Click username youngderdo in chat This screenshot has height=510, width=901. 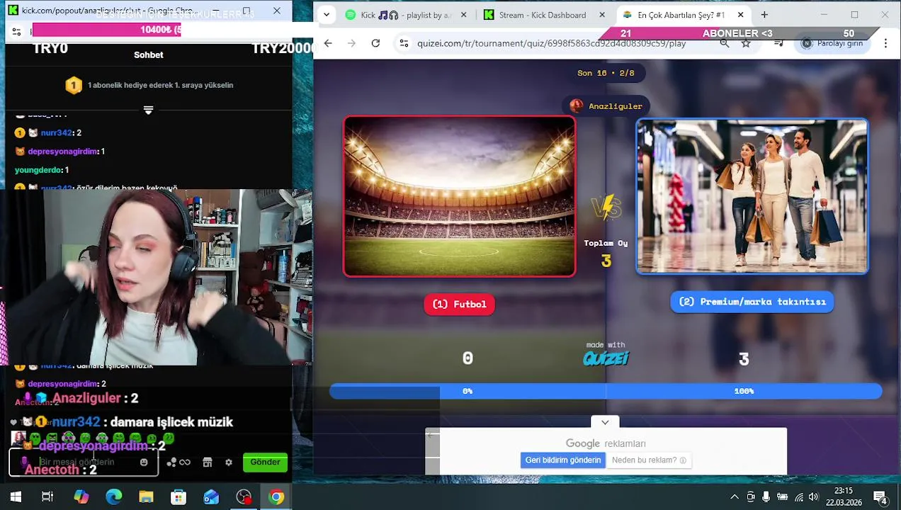click(x=38, y=170)
